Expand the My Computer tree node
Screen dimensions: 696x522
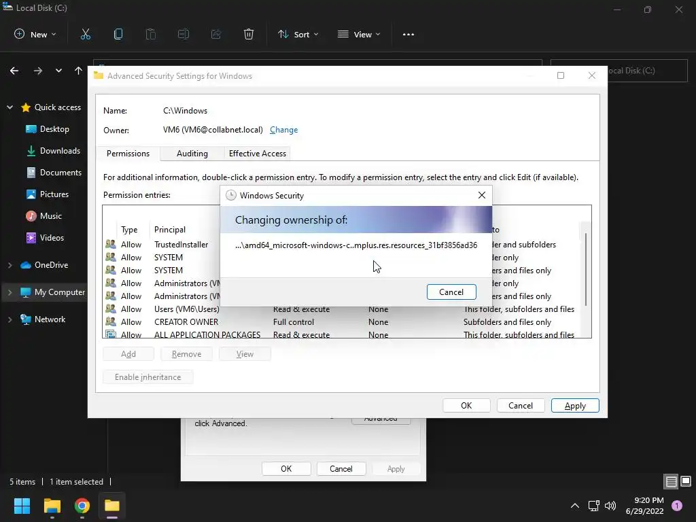pyautogui.click(x=10, y=292)
